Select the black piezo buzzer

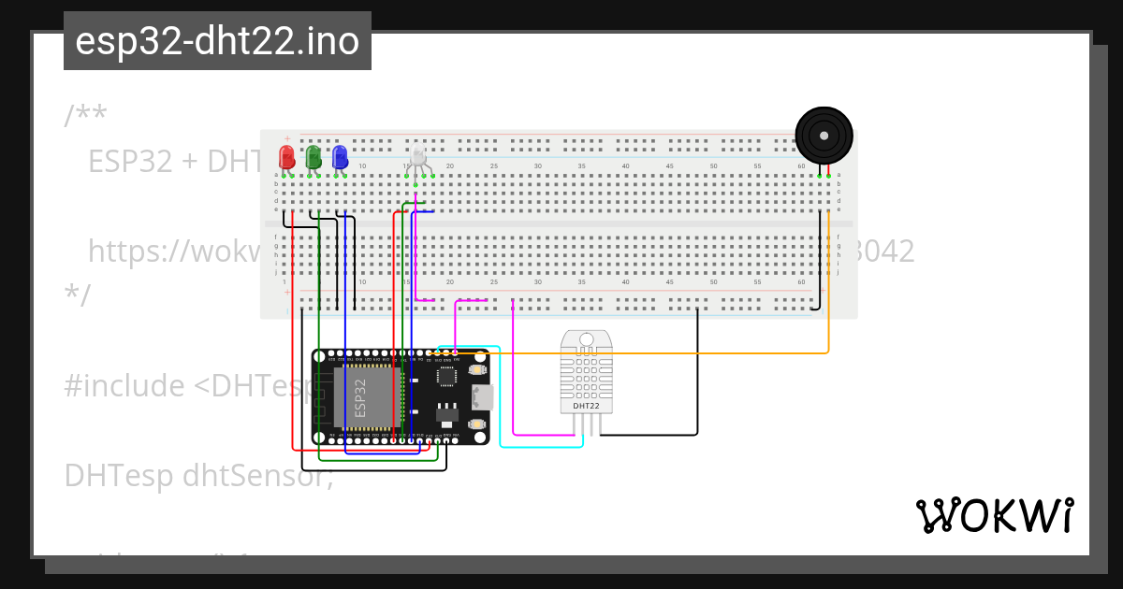click(824, 136)
